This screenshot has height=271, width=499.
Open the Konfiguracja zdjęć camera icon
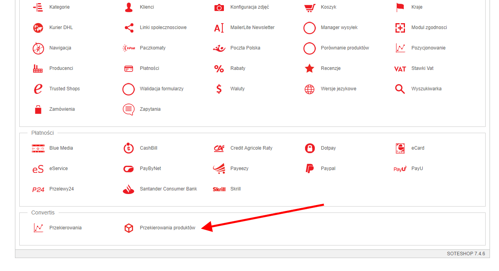click(x=219, y=7)
